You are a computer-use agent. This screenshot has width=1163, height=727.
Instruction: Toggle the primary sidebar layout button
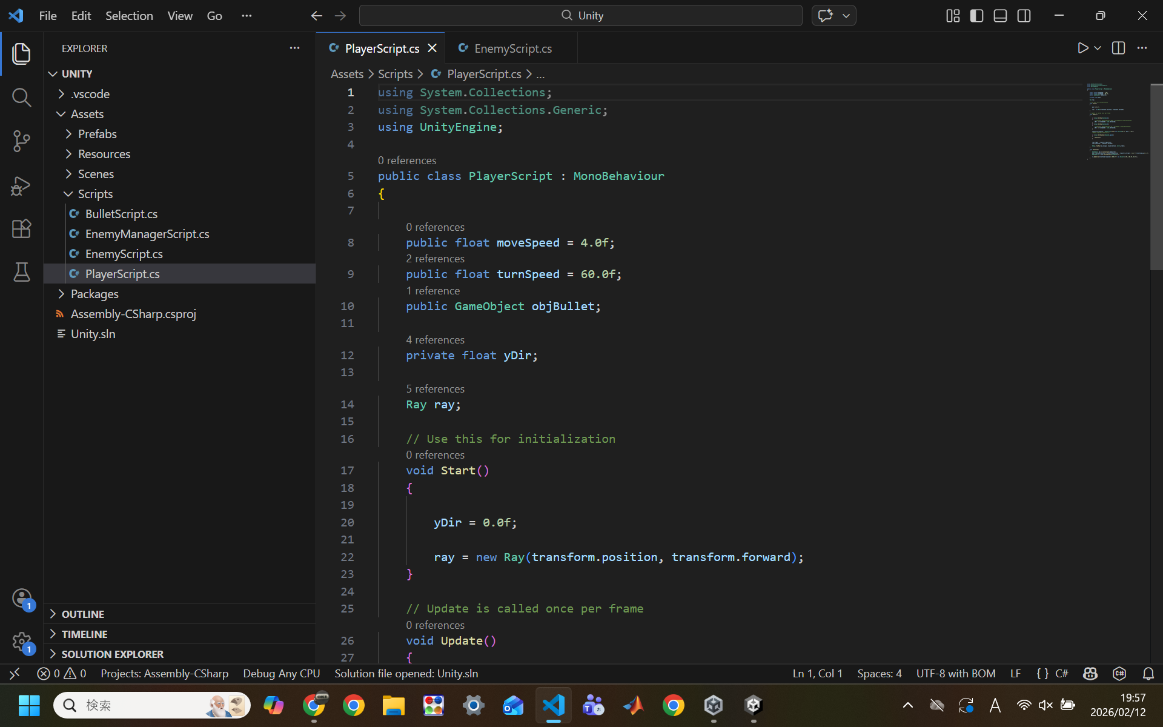click(x=976, y=16)
